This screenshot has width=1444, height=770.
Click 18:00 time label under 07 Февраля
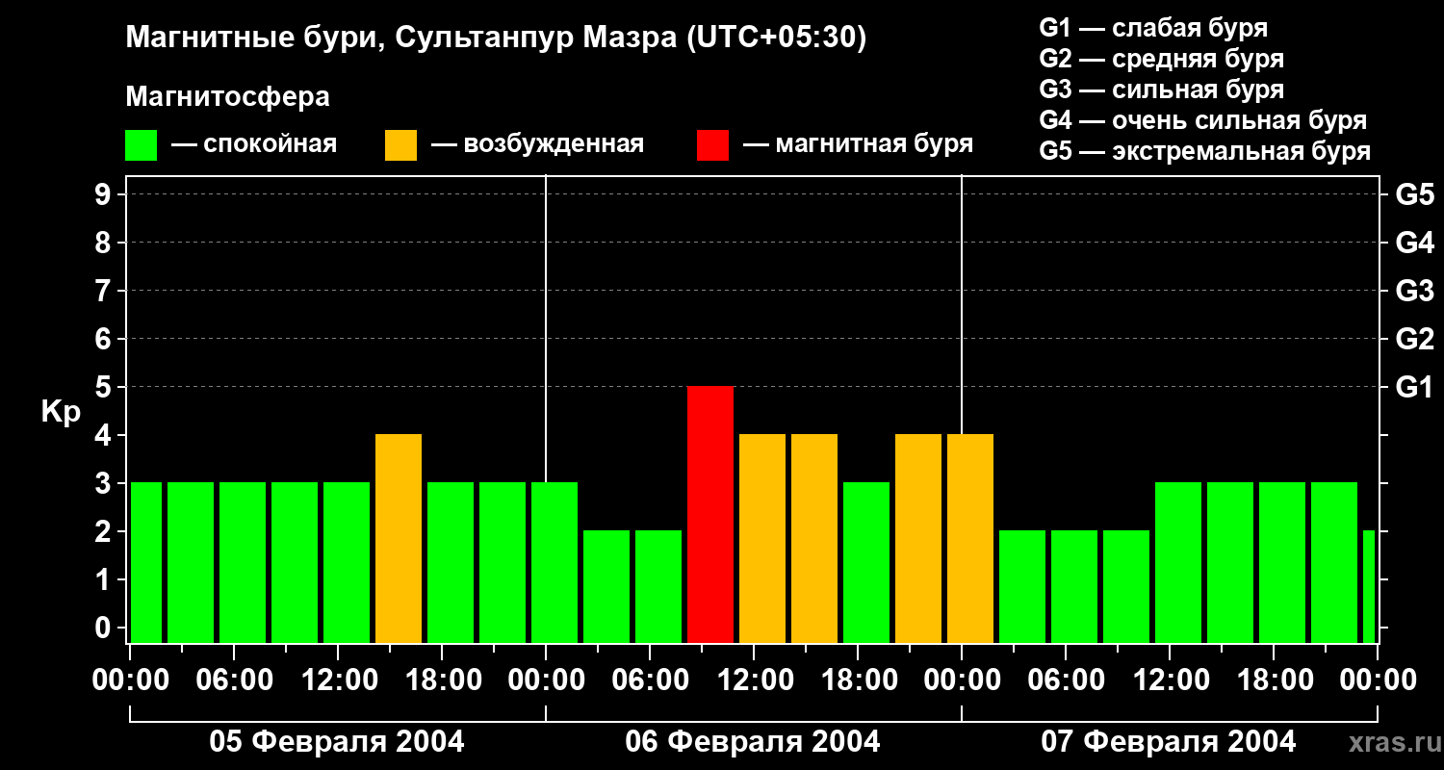coord(1274,680)
